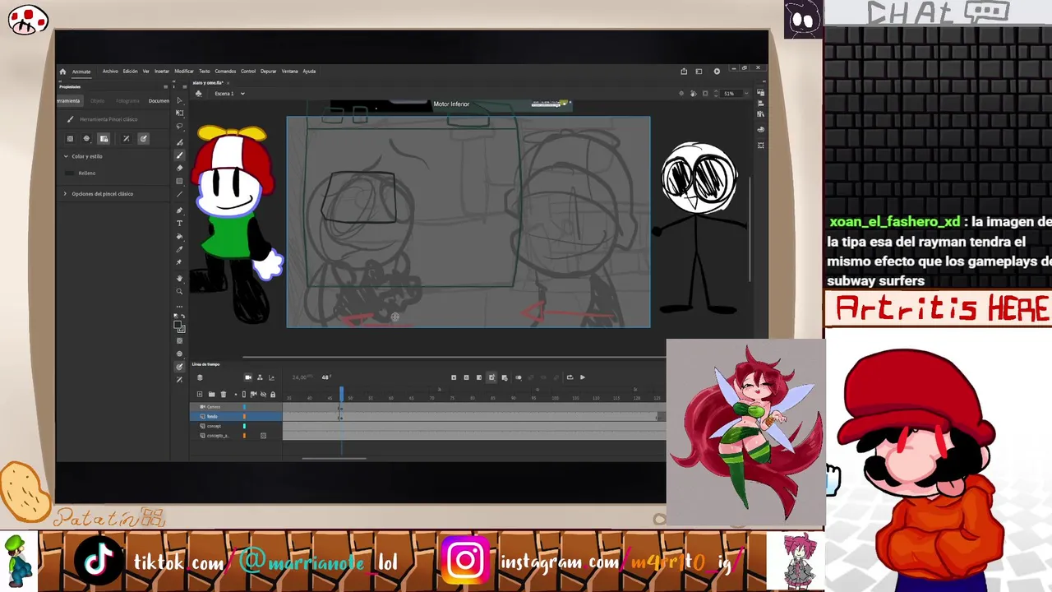
Task: Click the Relleno fill color swatch
Action: click(70, 173)
